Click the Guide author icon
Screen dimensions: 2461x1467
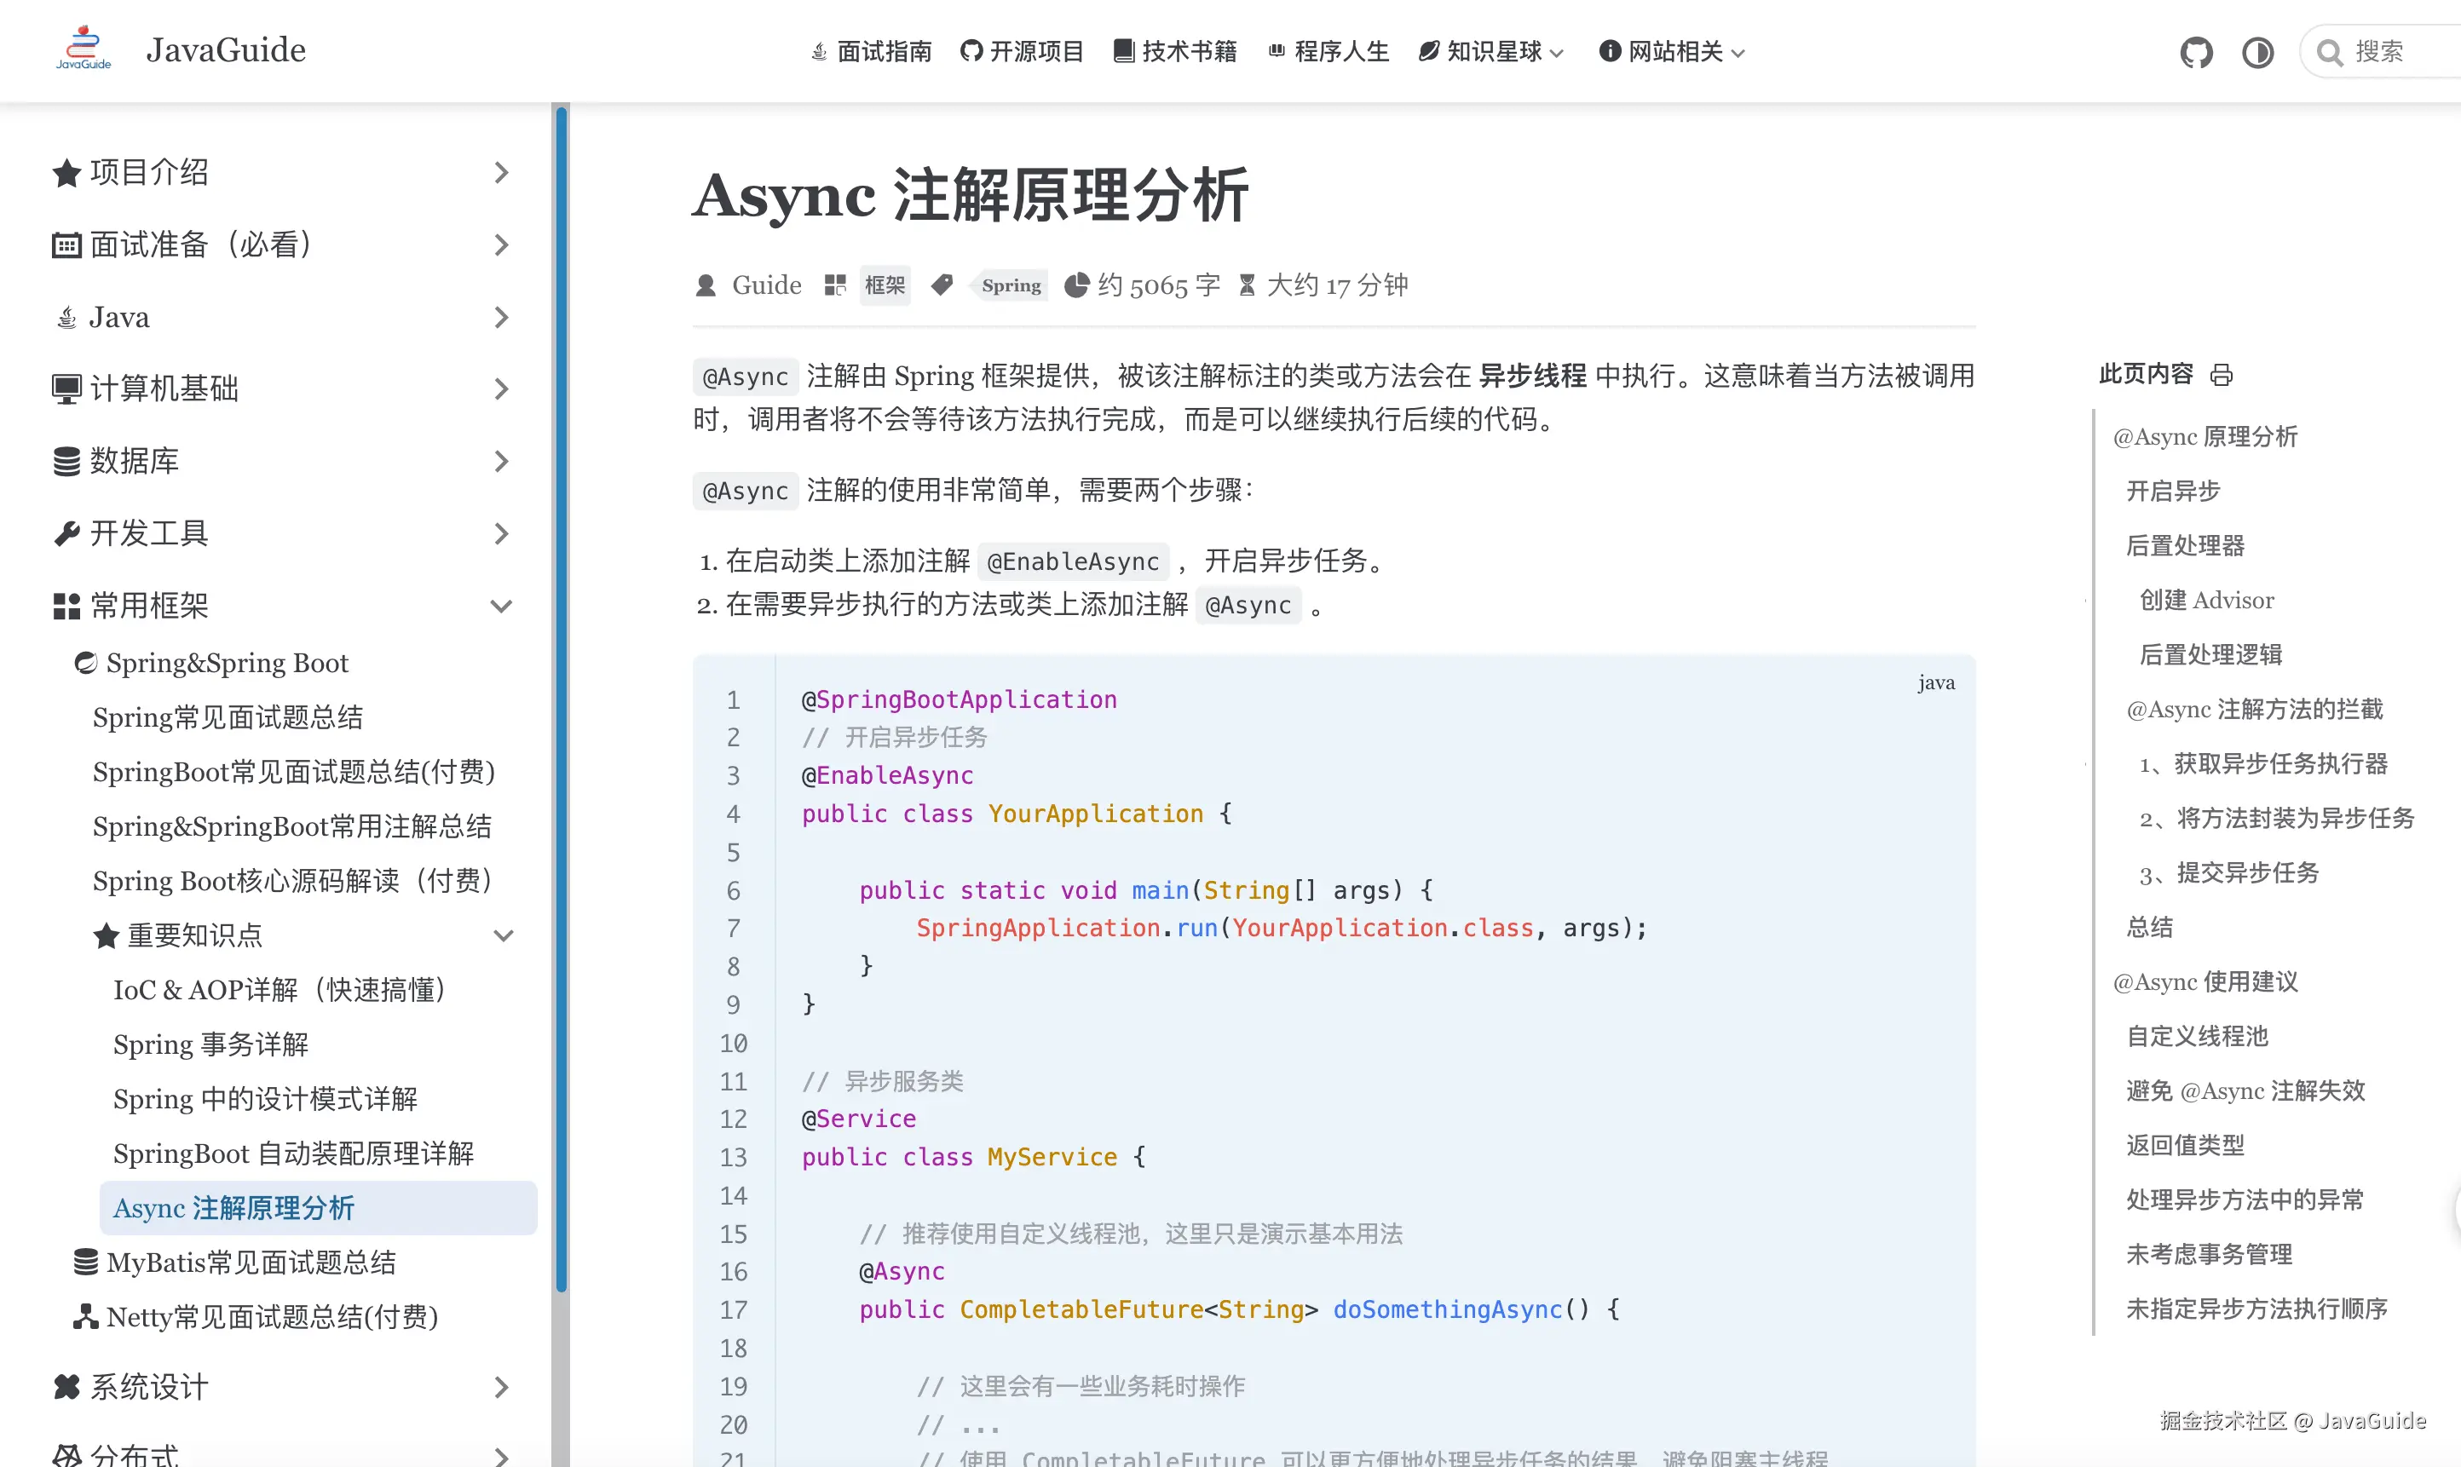click(705, 285)
